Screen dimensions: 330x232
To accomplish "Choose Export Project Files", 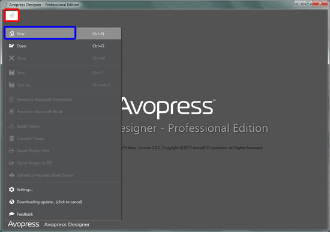I will pyautogui.click(x=63, y=150).
